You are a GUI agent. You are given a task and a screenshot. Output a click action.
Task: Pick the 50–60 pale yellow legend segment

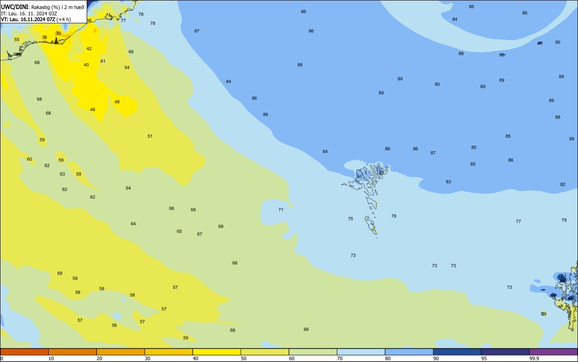tap(265, 352)
